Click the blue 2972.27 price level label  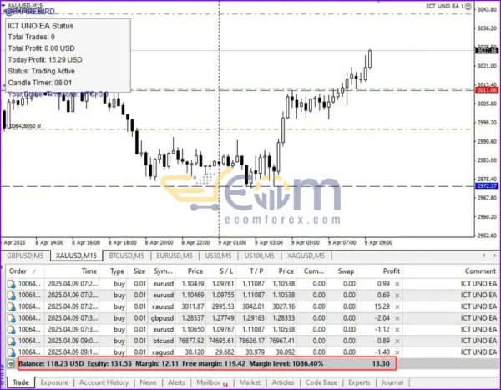point(486,186)
